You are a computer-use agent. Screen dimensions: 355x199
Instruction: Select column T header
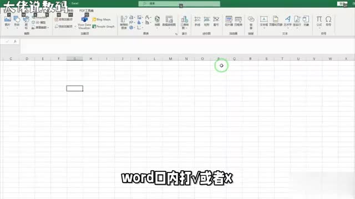[282, 59]
